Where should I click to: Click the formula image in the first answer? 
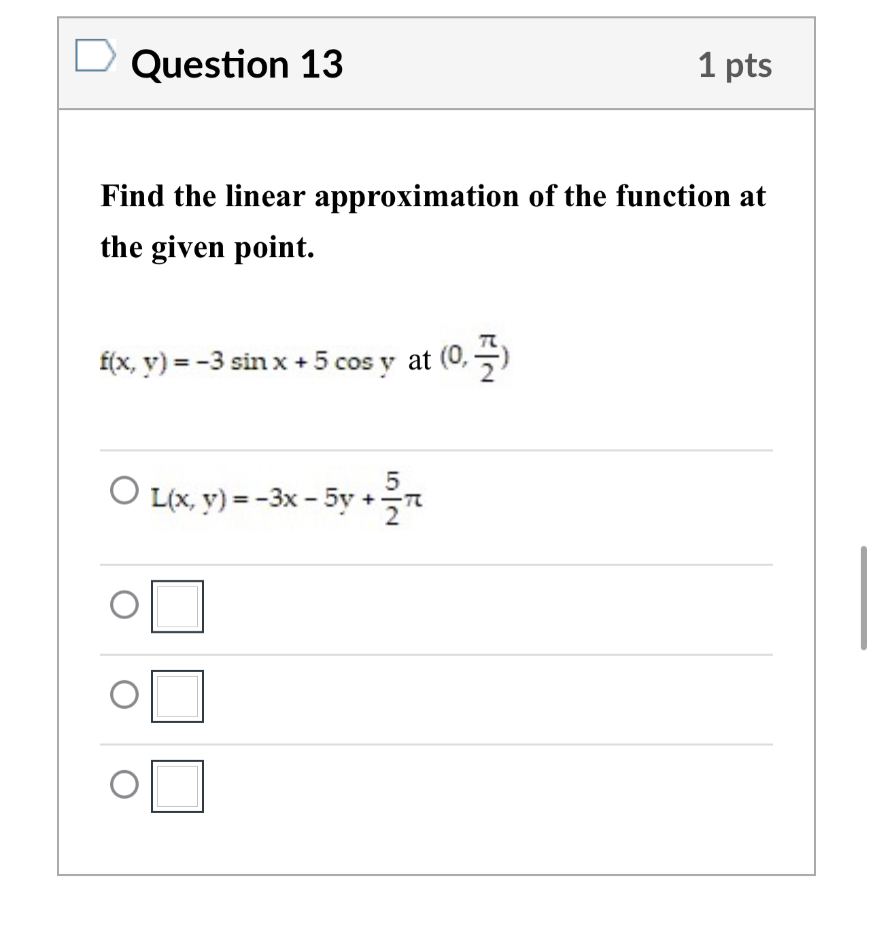tap(286, 499)
